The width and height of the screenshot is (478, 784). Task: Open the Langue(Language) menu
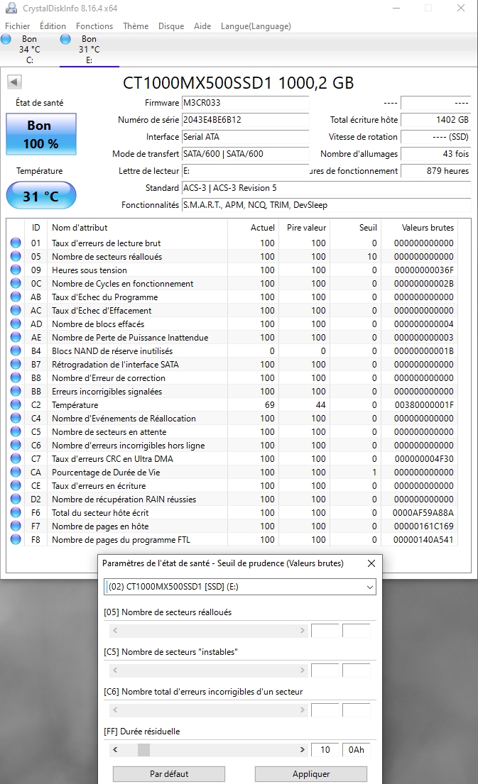(x=256, y=26)
